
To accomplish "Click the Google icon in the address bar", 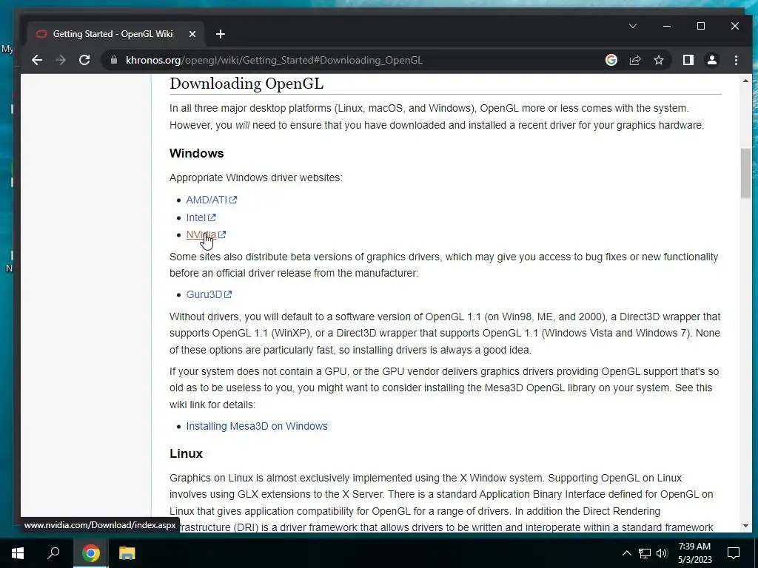I will (x=611, y=60).
